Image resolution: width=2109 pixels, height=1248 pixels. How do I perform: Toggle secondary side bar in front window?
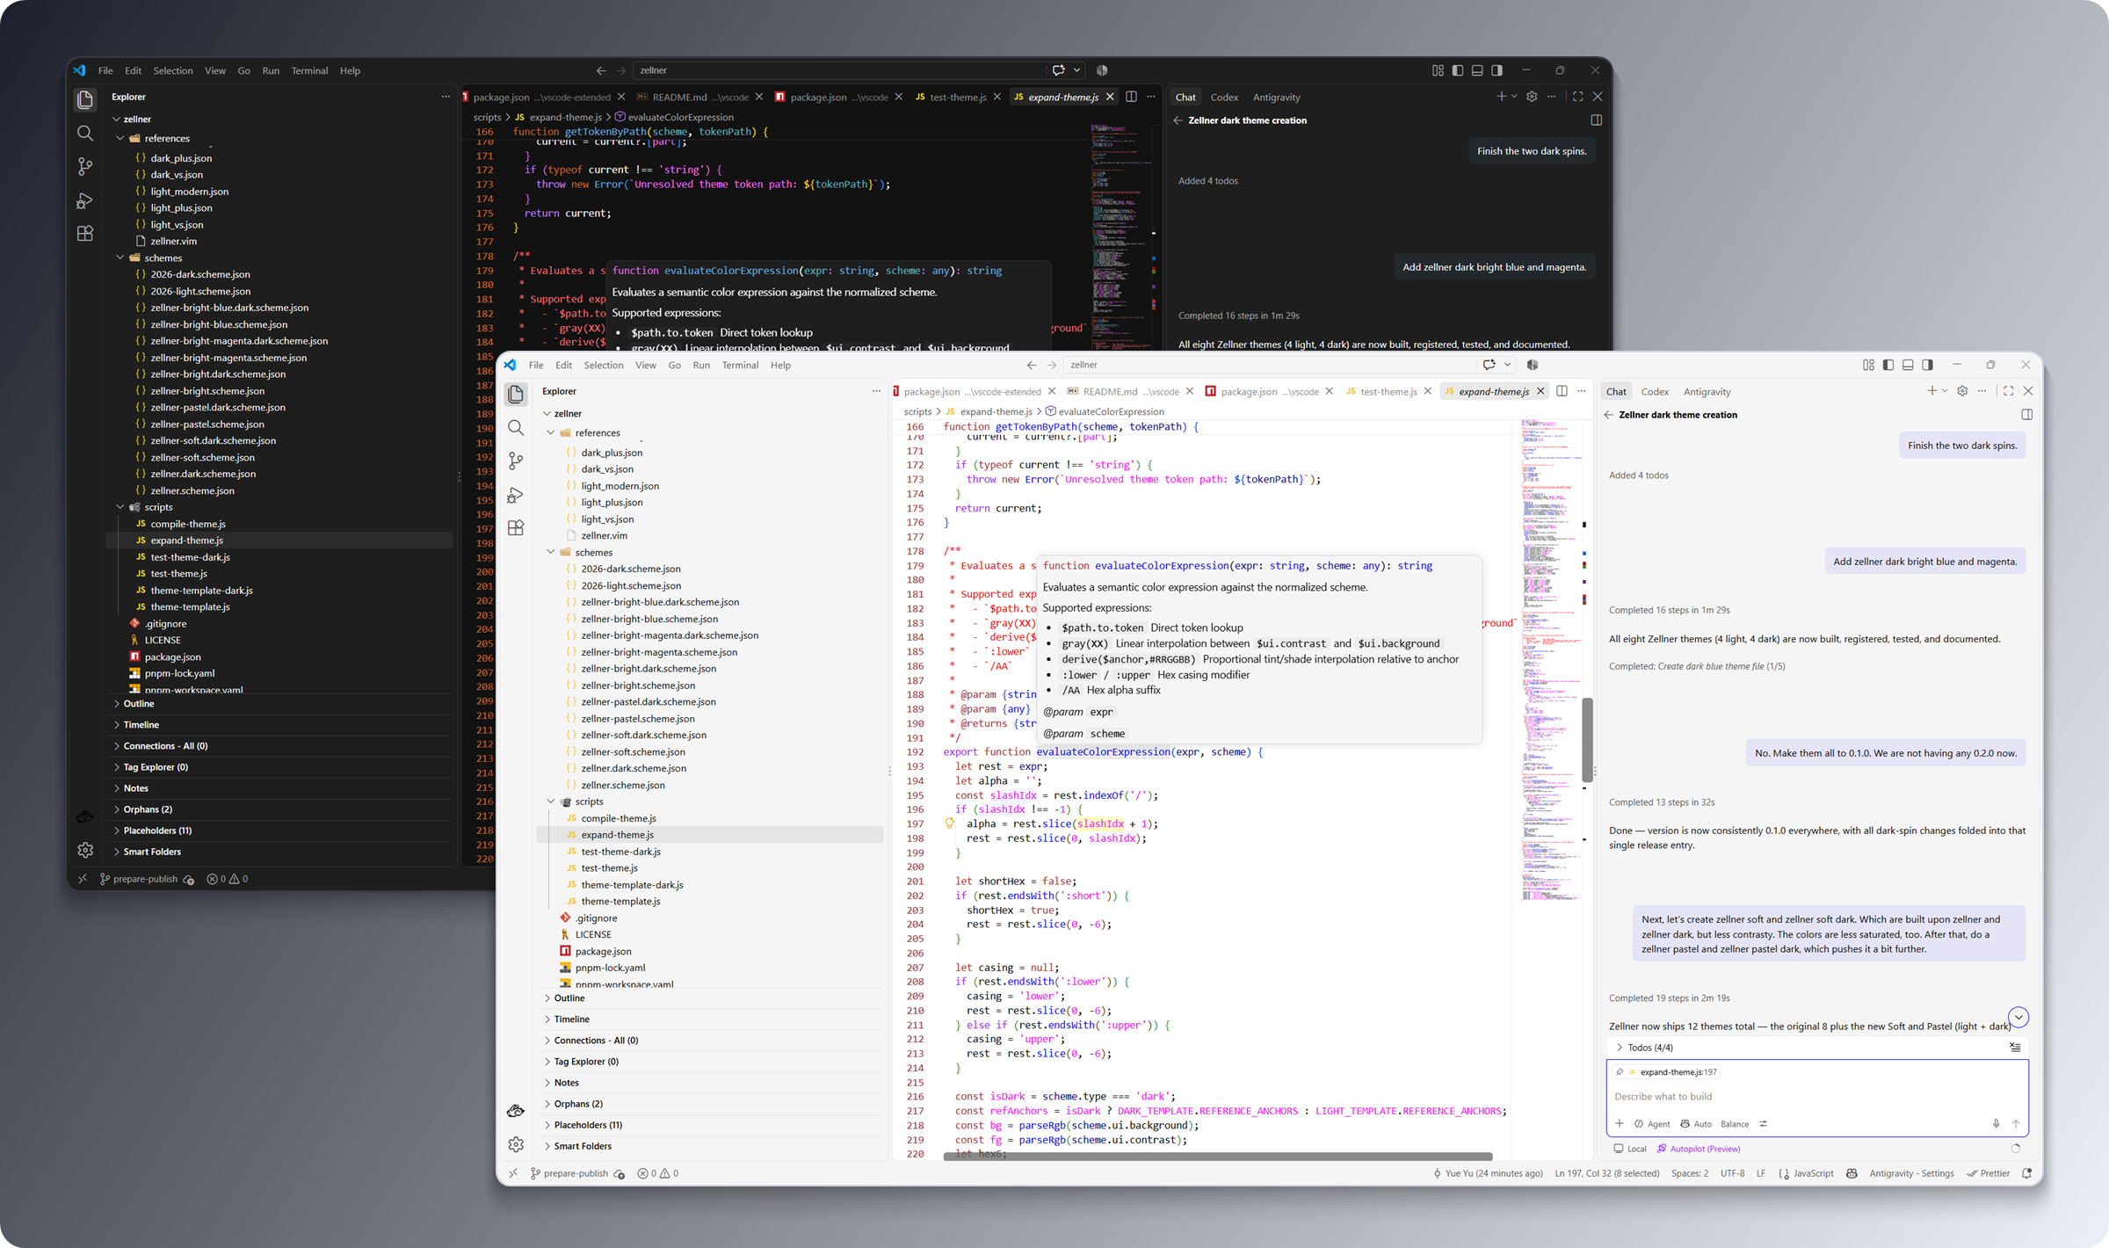pyautogui.click(x=1927, y=365)
